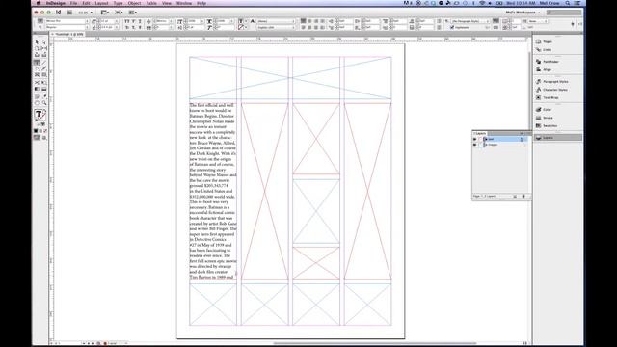617x347 pixels.
Task: Switch to paragraph formatting controls
Action: pos(40,27)
